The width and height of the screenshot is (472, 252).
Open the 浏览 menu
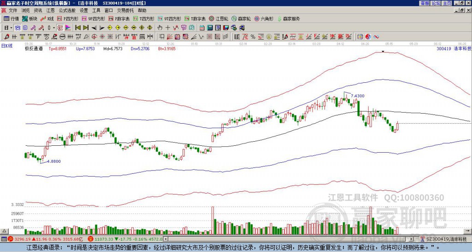tap(26, 11)
